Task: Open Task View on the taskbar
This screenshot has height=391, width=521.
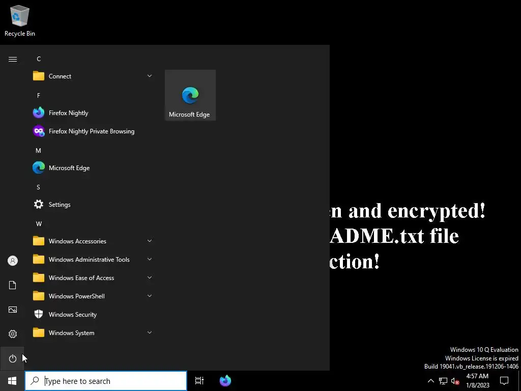Action: point(199,381)
